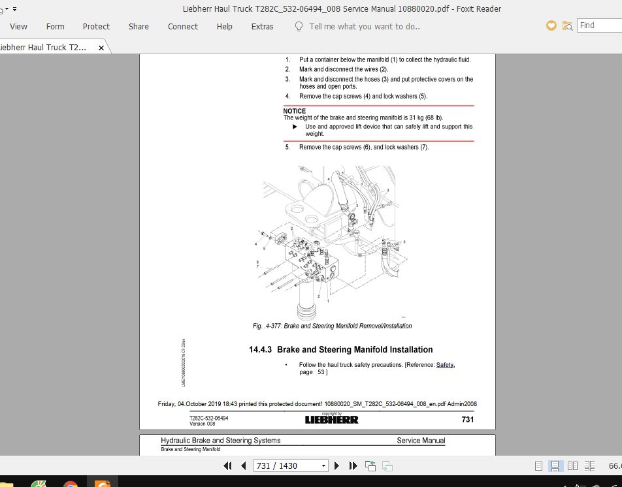Jump to the last page
622x487 pixels.
click(x=353, y=465)
